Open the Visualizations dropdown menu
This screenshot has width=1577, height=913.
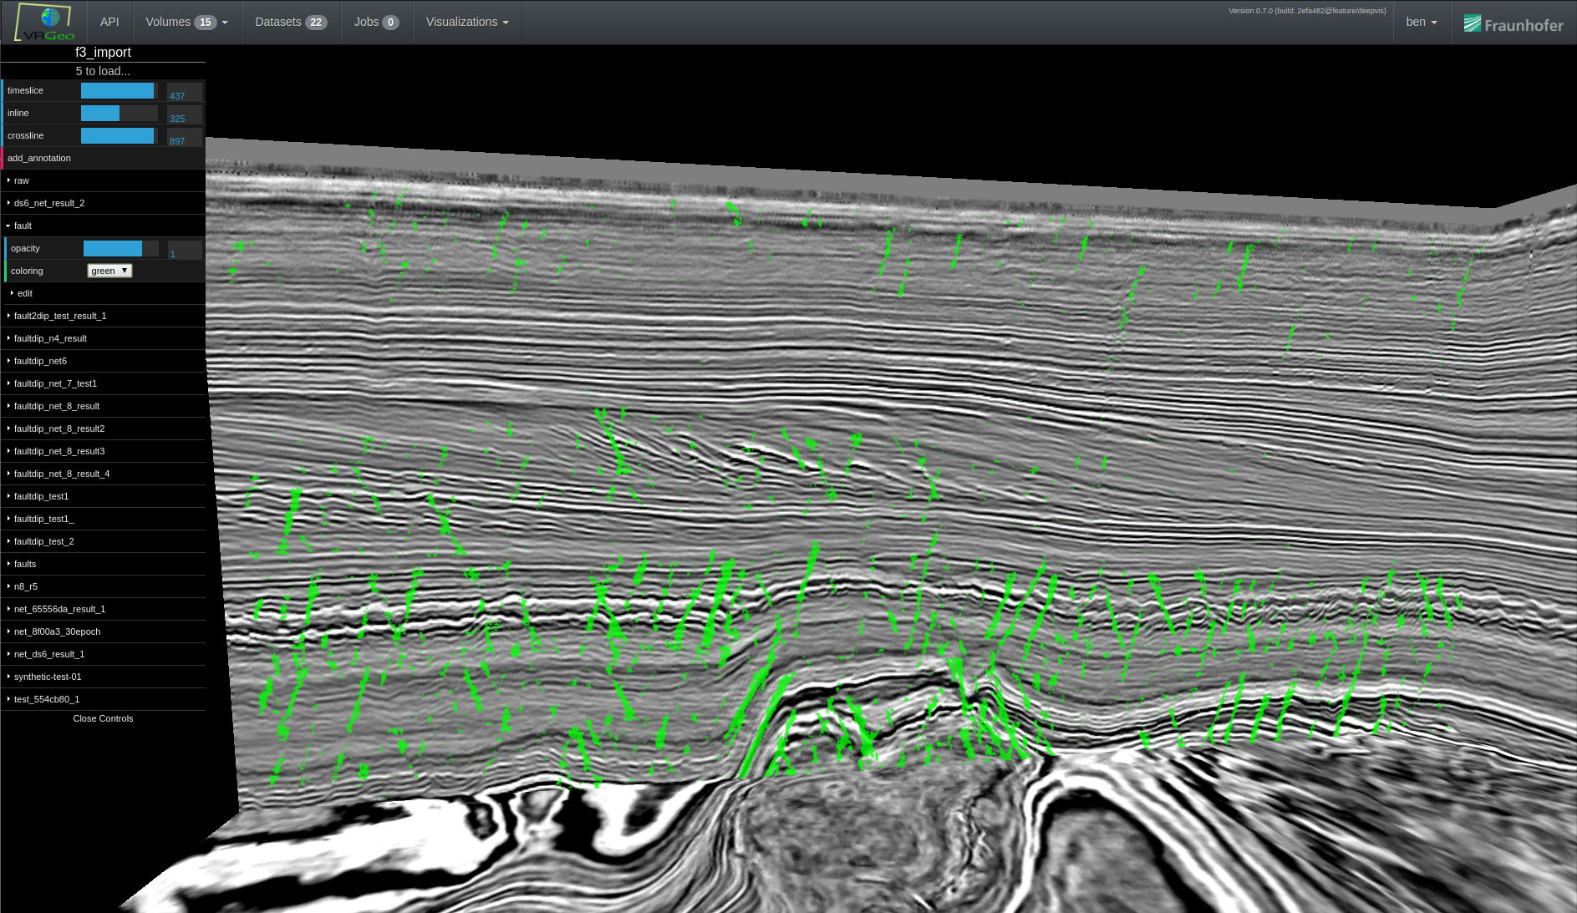[x=466, y=22]
